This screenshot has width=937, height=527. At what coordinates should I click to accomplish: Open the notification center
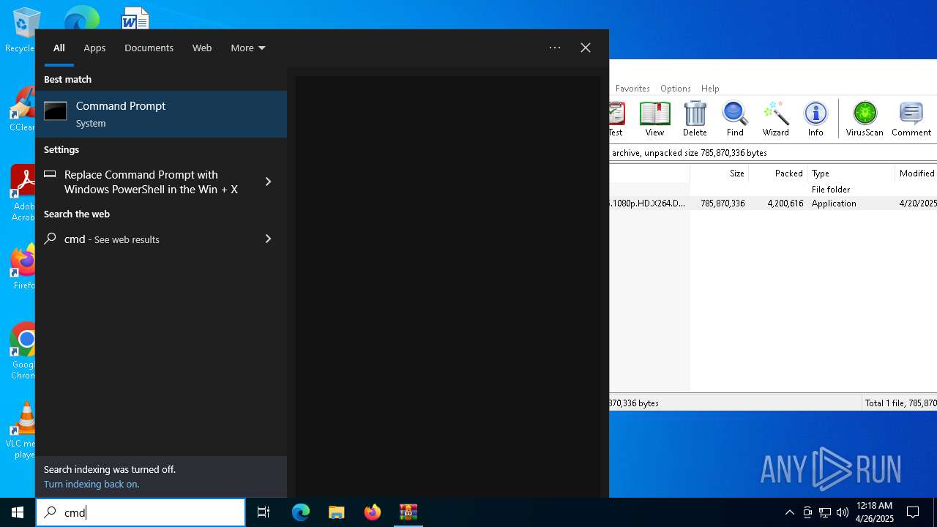click(913, 512)
